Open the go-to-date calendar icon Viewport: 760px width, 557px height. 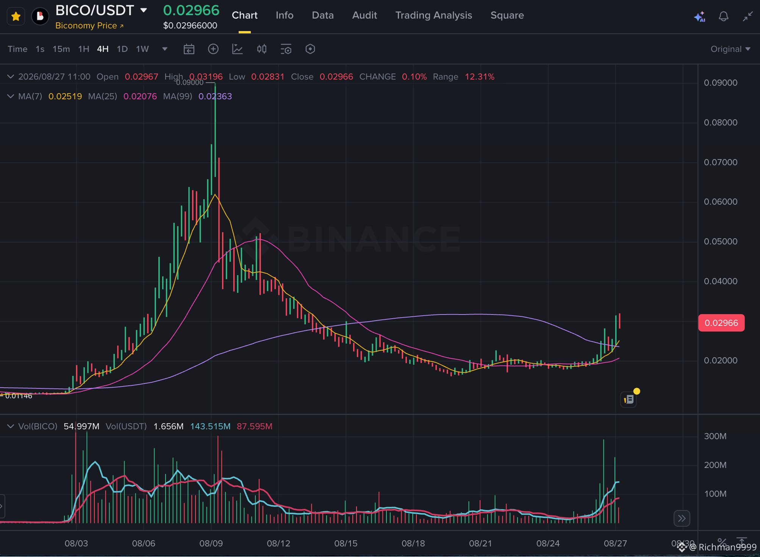click(189, 49)
